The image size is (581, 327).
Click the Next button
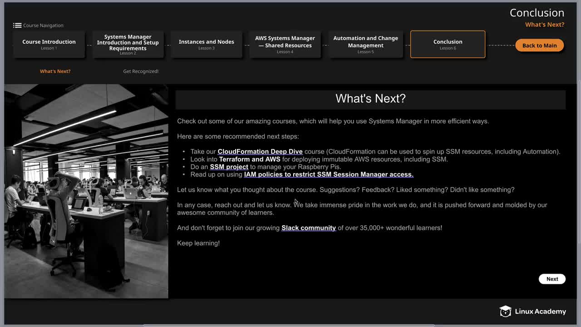click(x=552, y=279)
